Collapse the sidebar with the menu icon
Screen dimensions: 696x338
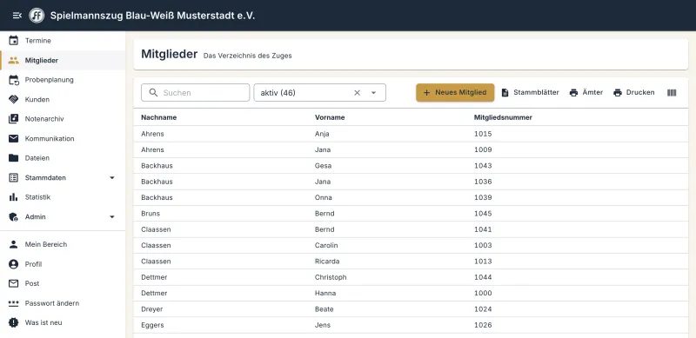pyautogui.click(x=17, y=16)
